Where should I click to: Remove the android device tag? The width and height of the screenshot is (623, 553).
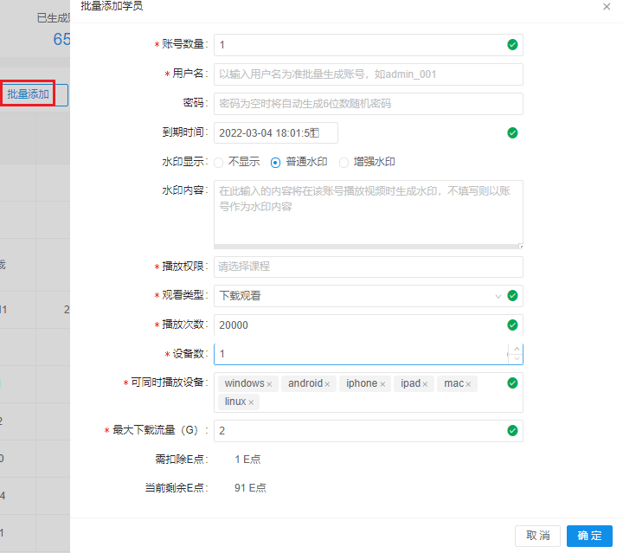click(x=328, y=384)
